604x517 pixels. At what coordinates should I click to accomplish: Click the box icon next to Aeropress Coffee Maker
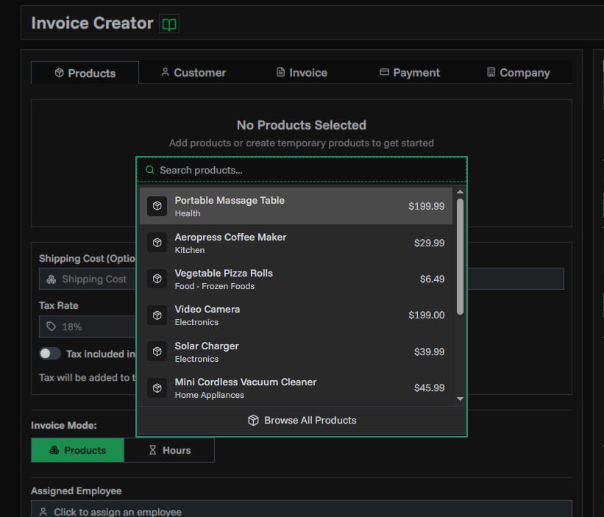157,243
